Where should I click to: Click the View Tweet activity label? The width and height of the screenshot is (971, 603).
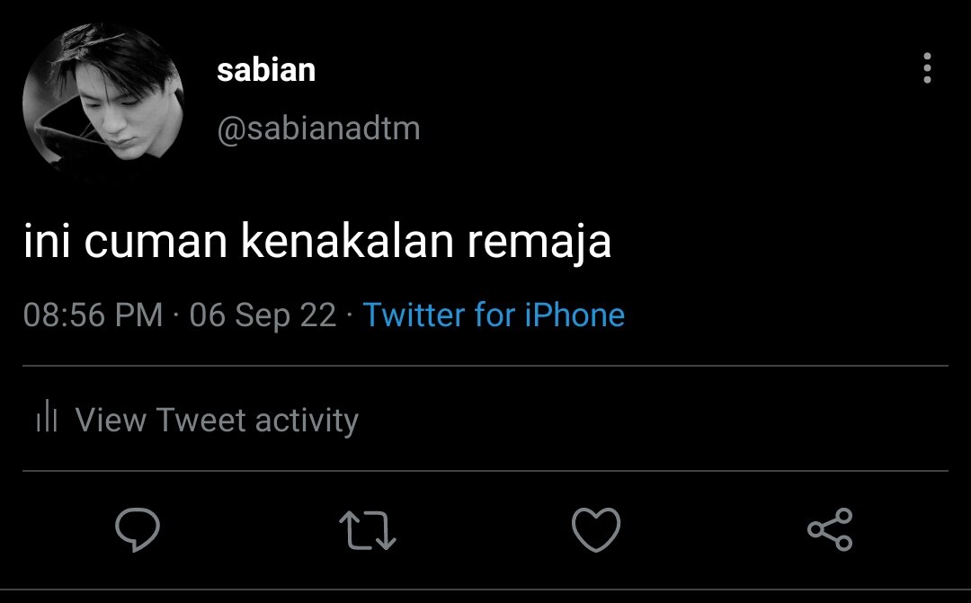coord(217,420)
